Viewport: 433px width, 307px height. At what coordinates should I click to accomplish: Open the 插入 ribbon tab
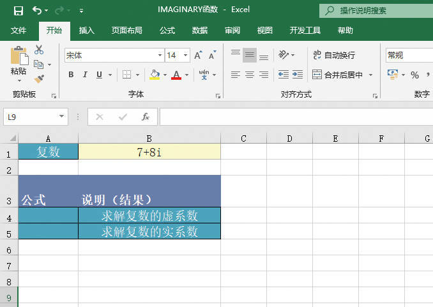(87, 30)
